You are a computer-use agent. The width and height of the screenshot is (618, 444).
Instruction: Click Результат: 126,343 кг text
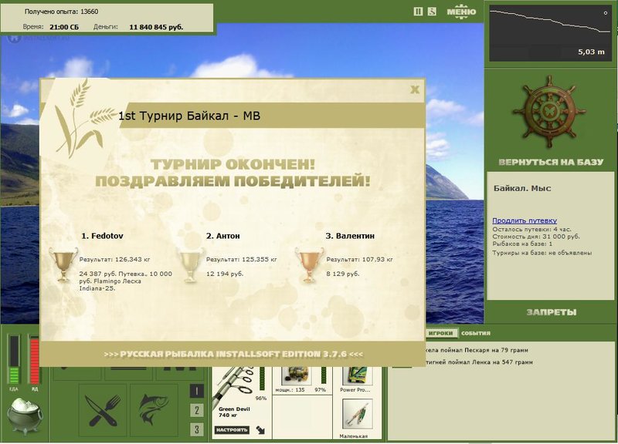114,259
